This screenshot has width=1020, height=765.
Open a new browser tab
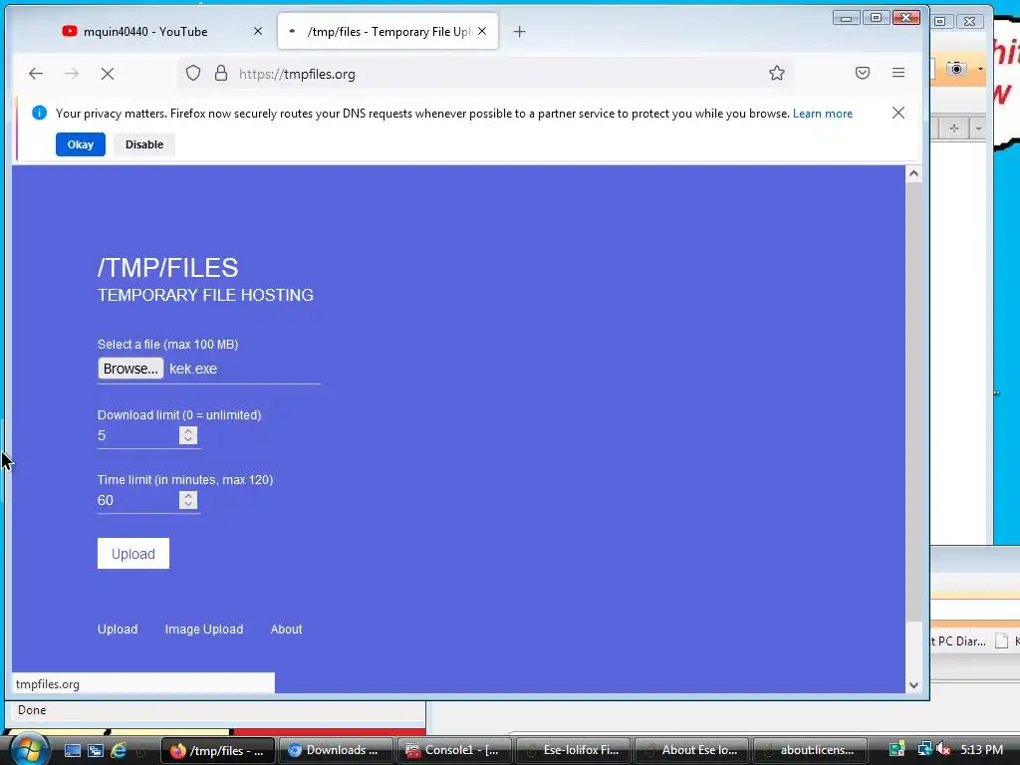tap(519, 31)
